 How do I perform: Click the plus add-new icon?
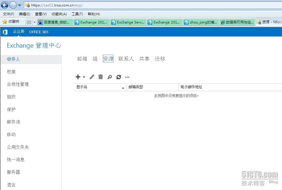[x=78, y=77]
